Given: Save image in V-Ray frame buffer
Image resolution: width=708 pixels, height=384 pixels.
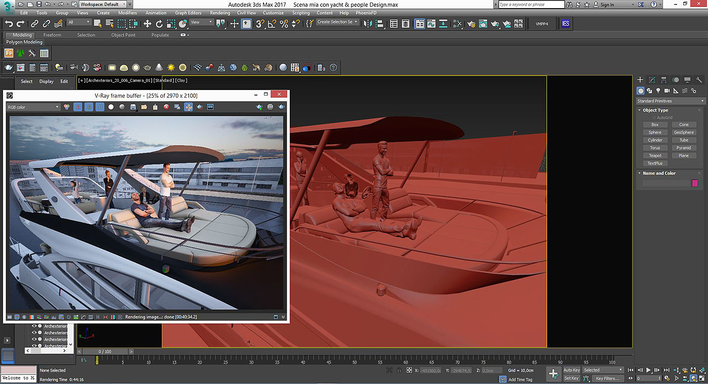Looking at the screenshot, I should (133, 107).
